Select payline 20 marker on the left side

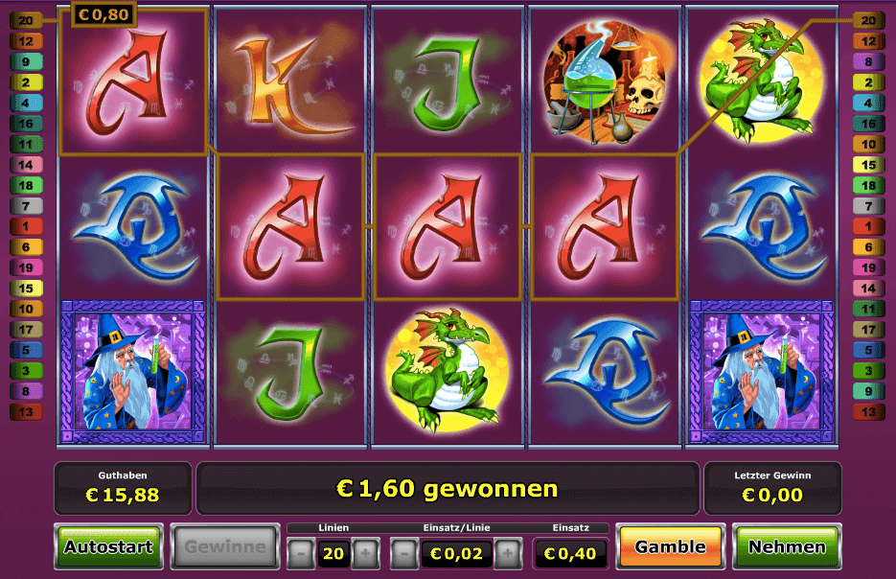point(26,20)
